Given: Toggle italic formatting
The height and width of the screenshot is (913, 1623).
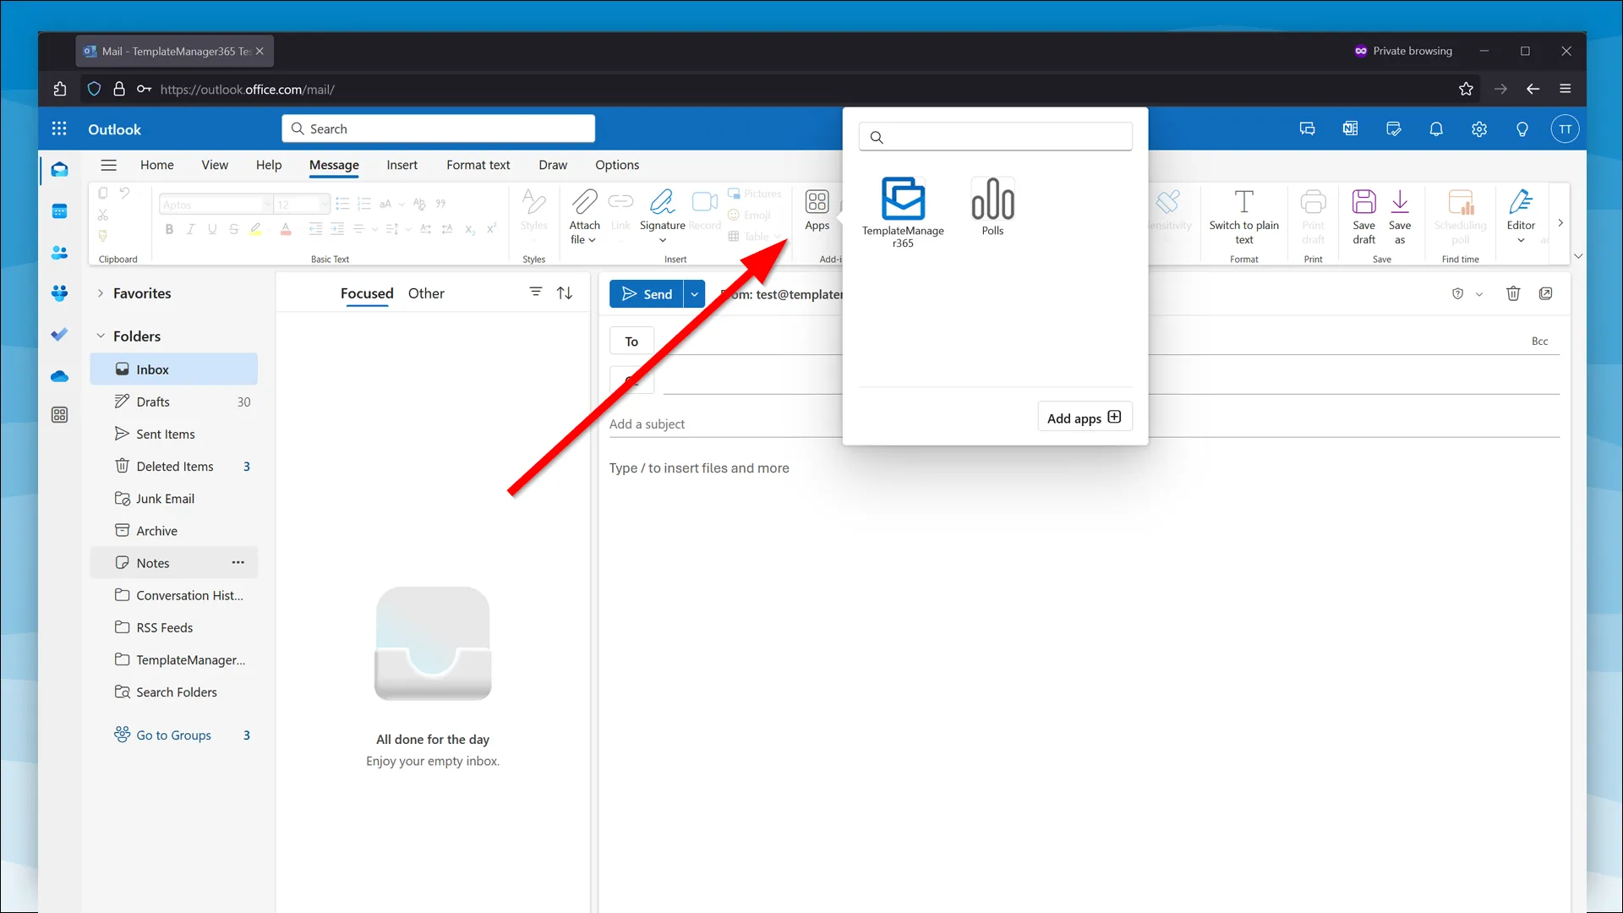Looking at the screenshot, I should click(190, 228).
